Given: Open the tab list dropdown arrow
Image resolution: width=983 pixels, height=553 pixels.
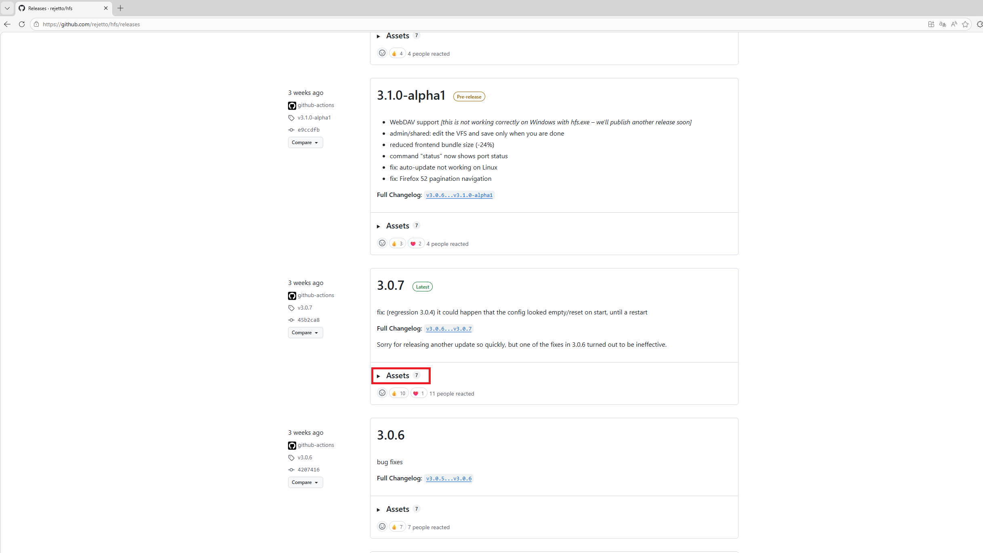Looking at the screenshot, I should coord(7,8).
